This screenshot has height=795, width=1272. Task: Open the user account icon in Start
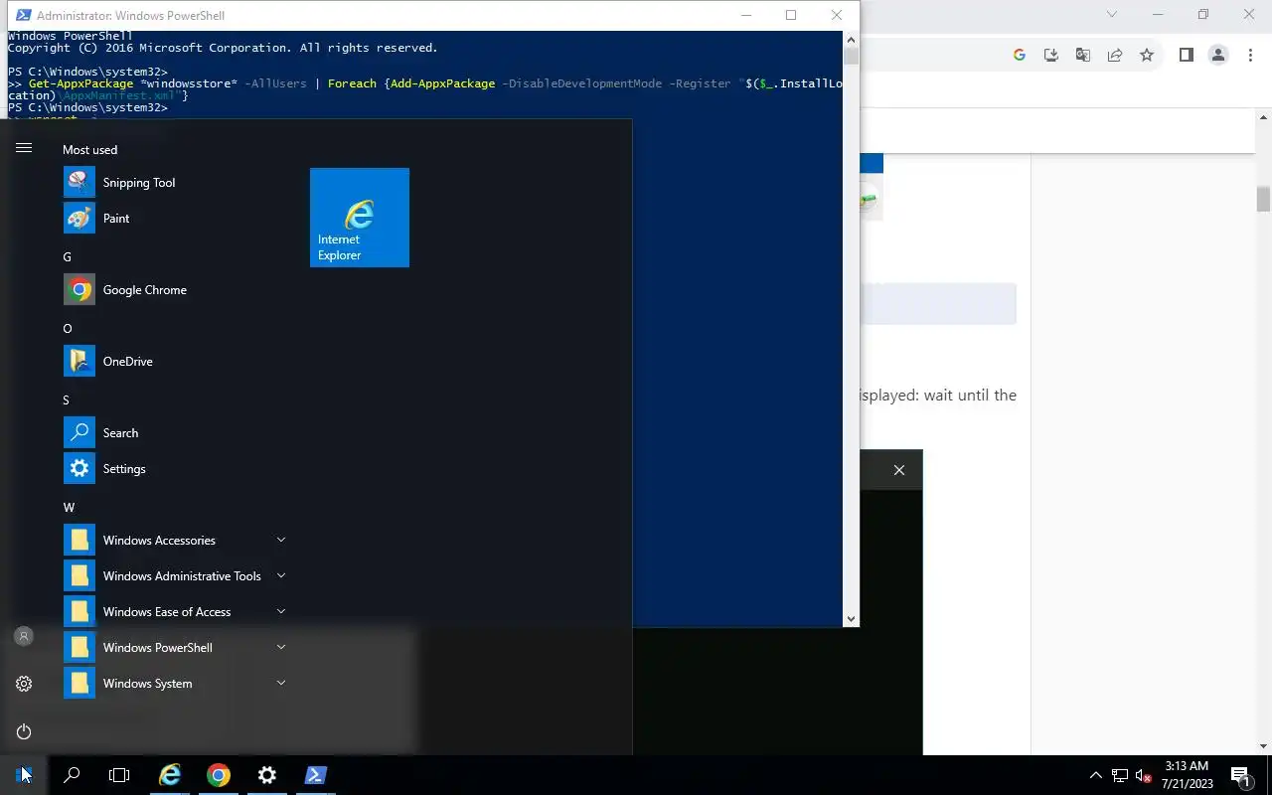[24, 636]
